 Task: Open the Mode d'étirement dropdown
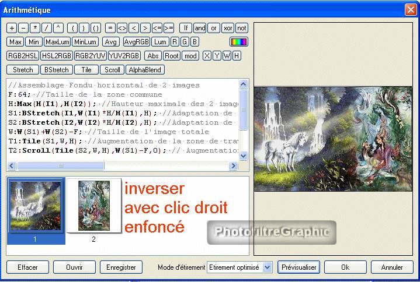point(268,267)
